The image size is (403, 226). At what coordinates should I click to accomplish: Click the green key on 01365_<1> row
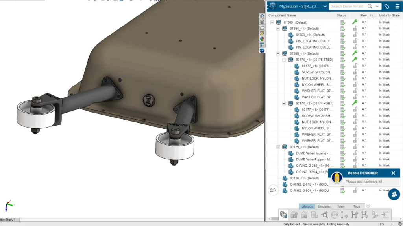point(355,53)
